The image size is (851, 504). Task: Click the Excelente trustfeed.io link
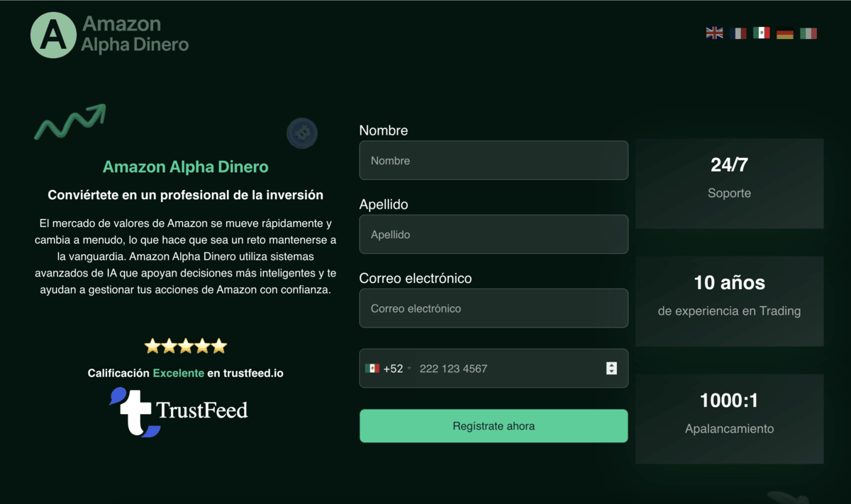coord(178,373)
